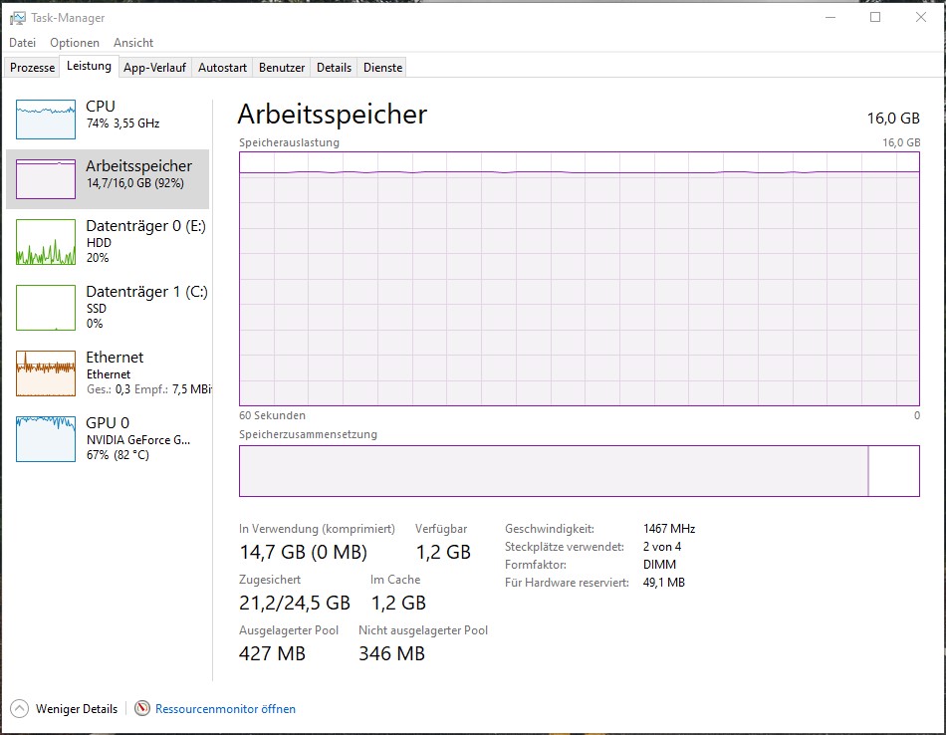Open the Optionen menu
946x735 pixels.
point(75,43)
